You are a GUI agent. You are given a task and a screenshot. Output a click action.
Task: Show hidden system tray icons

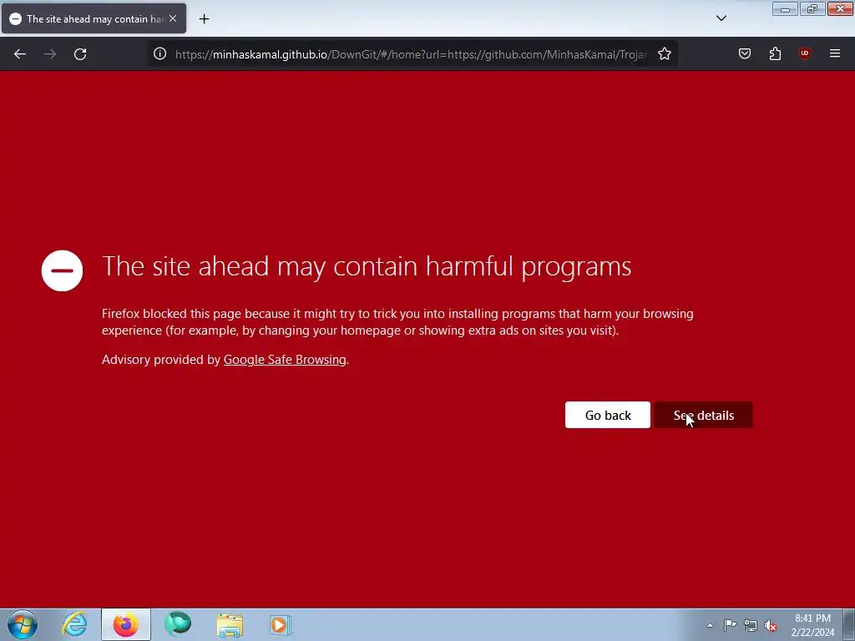tap(710, 625)
